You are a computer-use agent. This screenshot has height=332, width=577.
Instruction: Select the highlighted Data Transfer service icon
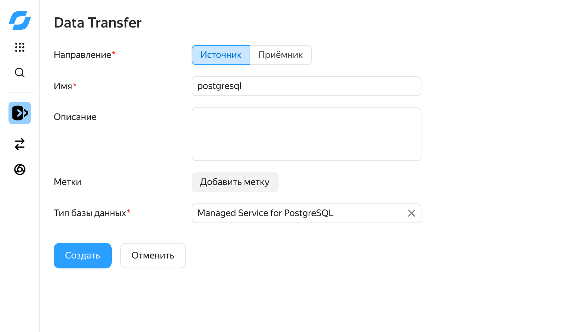[x=20, y=113]
